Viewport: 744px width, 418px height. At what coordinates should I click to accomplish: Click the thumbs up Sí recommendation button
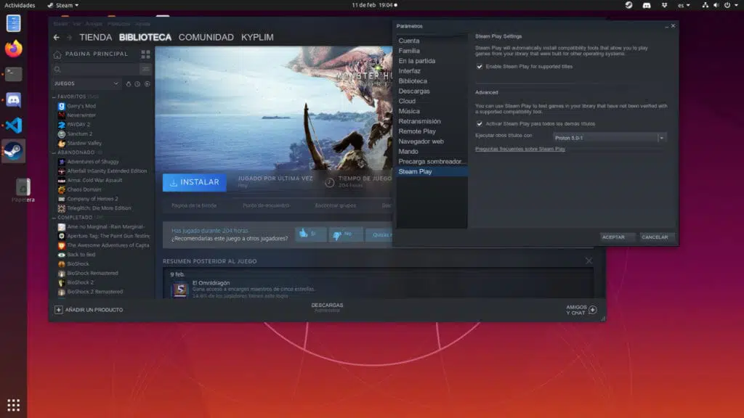point(310,234)
